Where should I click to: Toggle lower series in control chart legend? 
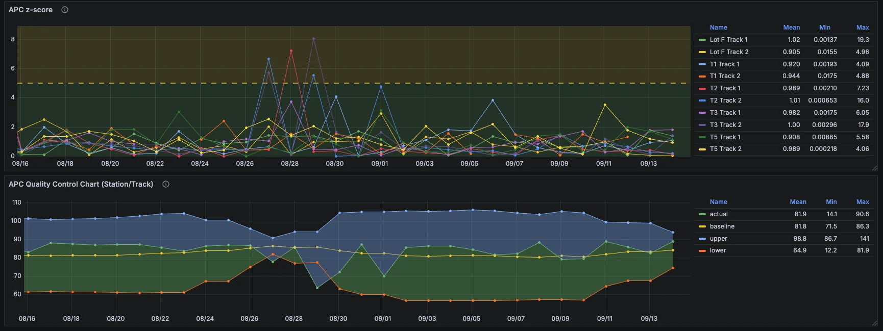[x=718, y=250]
